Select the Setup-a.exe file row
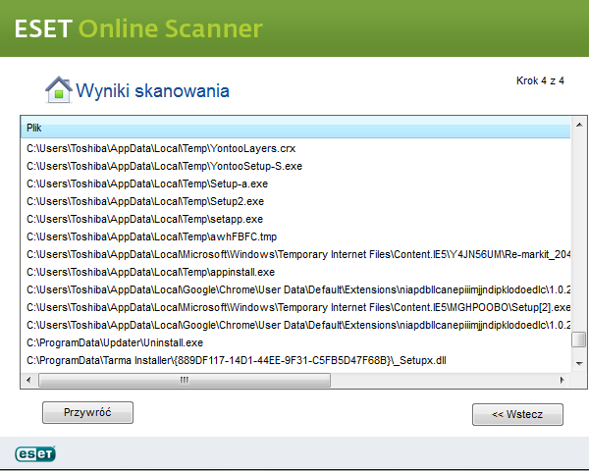The height and width of the screenshot is (471, 589). click(x=295, y=184)
